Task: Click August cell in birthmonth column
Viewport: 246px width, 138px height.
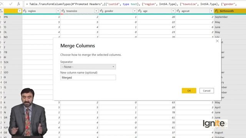Action: tap(230, 133)
